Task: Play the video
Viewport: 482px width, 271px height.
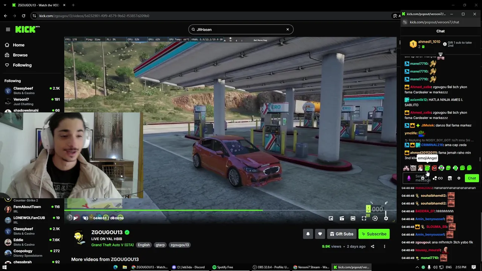Action: pyautogui.click(x=75, y=218)
